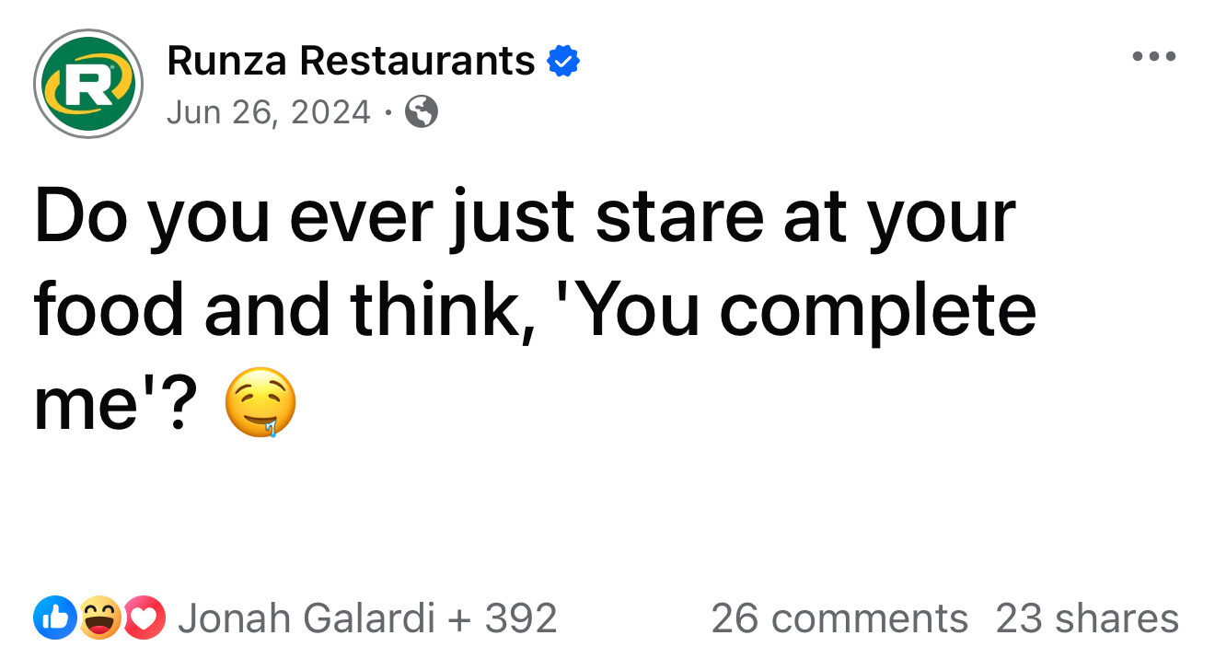The height and width of the screenshot is (670, 1215).
Task: View the 26 comments
Action: point(839,618)
